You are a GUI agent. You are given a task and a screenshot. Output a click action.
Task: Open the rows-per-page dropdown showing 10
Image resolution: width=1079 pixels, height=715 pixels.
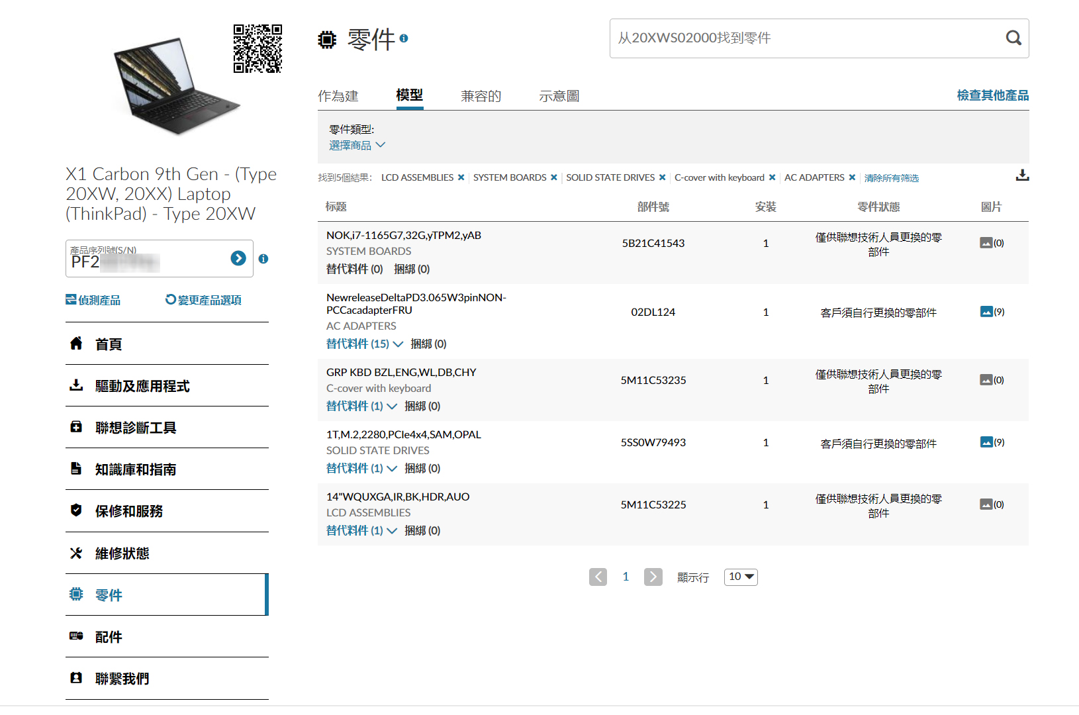tap(741, 577)
